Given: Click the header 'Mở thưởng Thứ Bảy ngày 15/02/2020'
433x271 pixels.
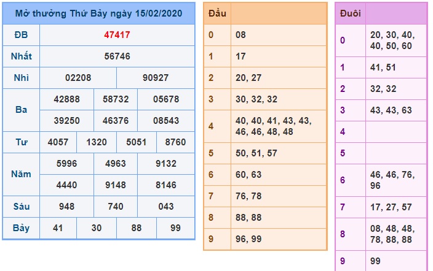Looking at the screenshot, I should point(98,13).
